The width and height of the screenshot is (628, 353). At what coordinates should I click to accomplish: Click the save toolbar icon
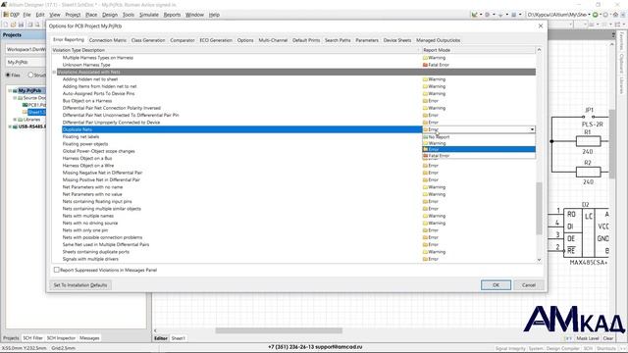coord(22,25)
